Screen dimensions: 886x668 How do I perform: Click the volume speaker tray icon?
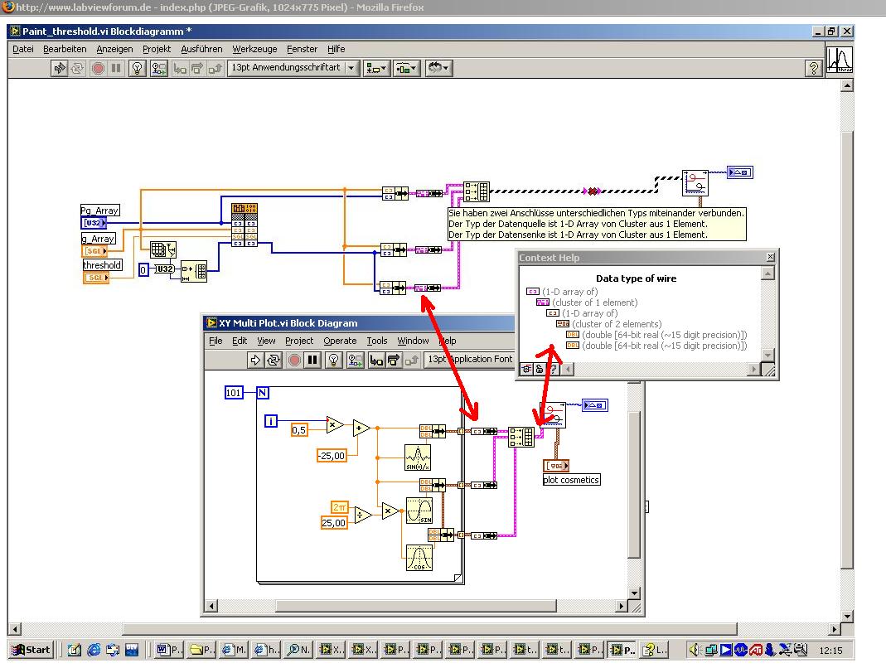tap(695, 650)
